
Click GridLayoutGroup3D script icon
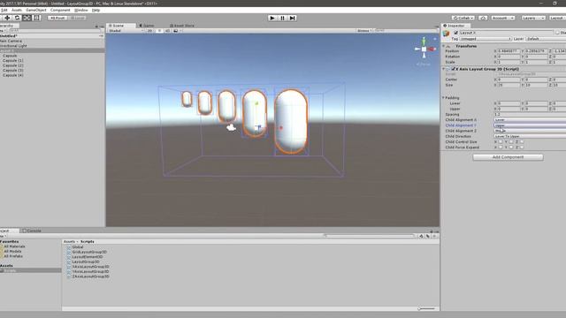tap(69, 252)
